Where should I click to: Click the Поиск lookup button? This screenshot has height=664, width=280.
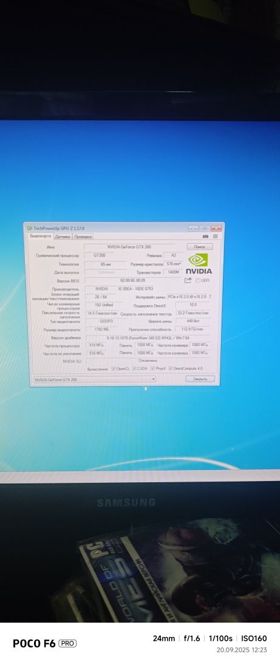200,246
